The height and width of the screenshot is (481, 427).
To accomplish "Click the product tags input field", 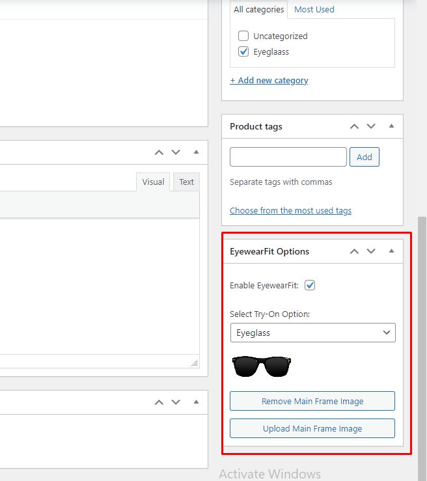I will pos(288,157).
